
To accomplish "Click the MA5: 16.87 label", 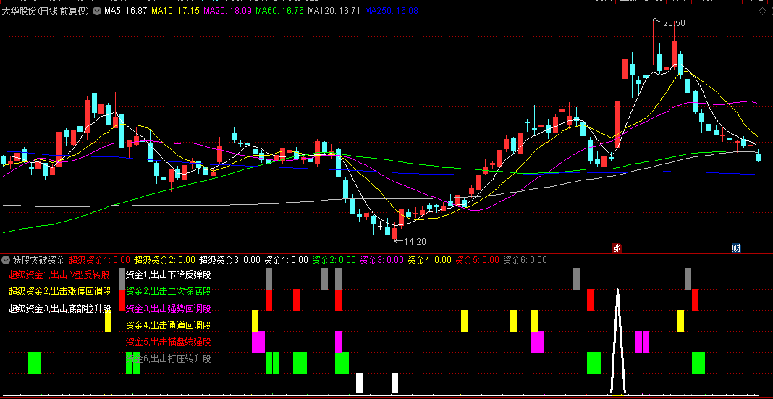I will pyautogui.click(x=124, y=10).
